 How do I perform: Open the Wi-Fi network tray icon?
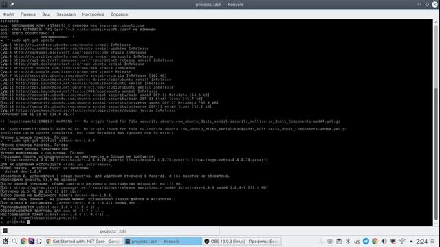[402, 241]
